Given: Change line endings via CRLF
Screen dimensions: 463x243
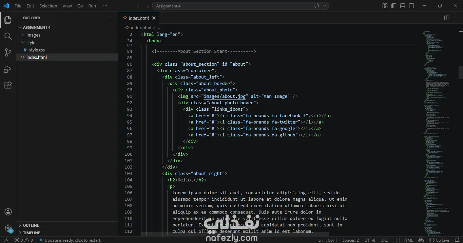Looking at the screenshot, I should tap(385, 240).
